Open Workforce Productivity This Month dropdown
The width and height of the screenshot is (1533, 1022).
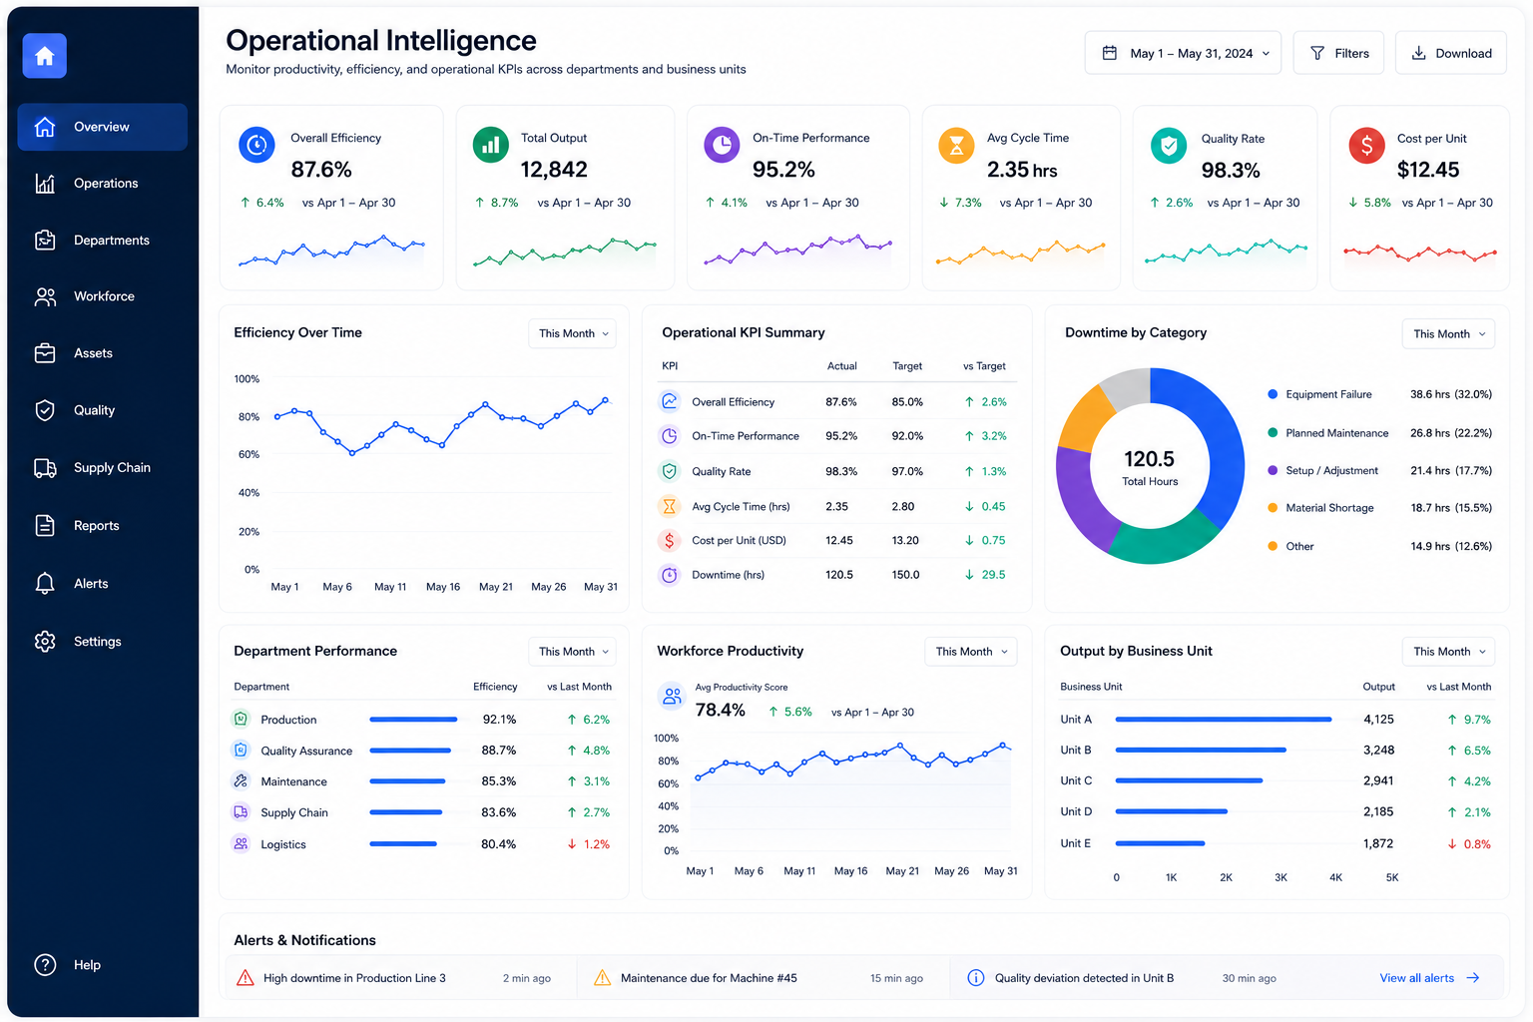971,652
